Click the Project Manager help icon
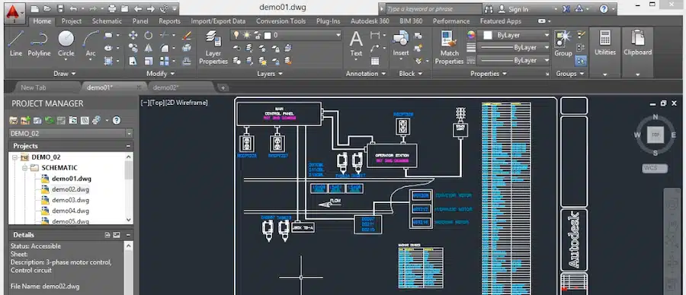 coord(117,120)
